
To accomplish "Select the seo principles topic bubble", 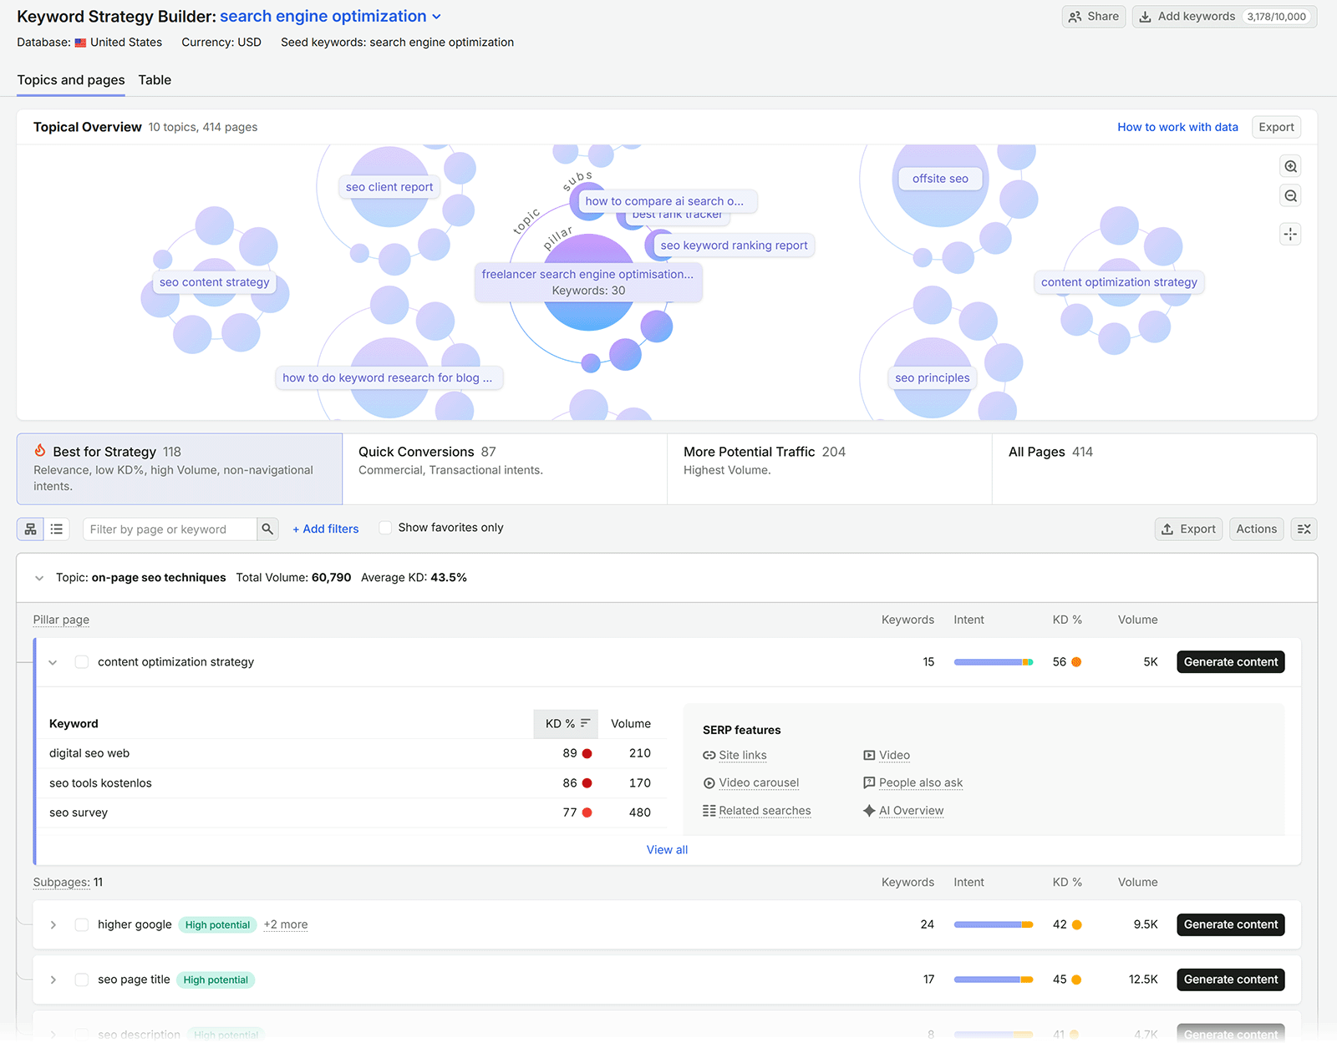I will 933,378.
